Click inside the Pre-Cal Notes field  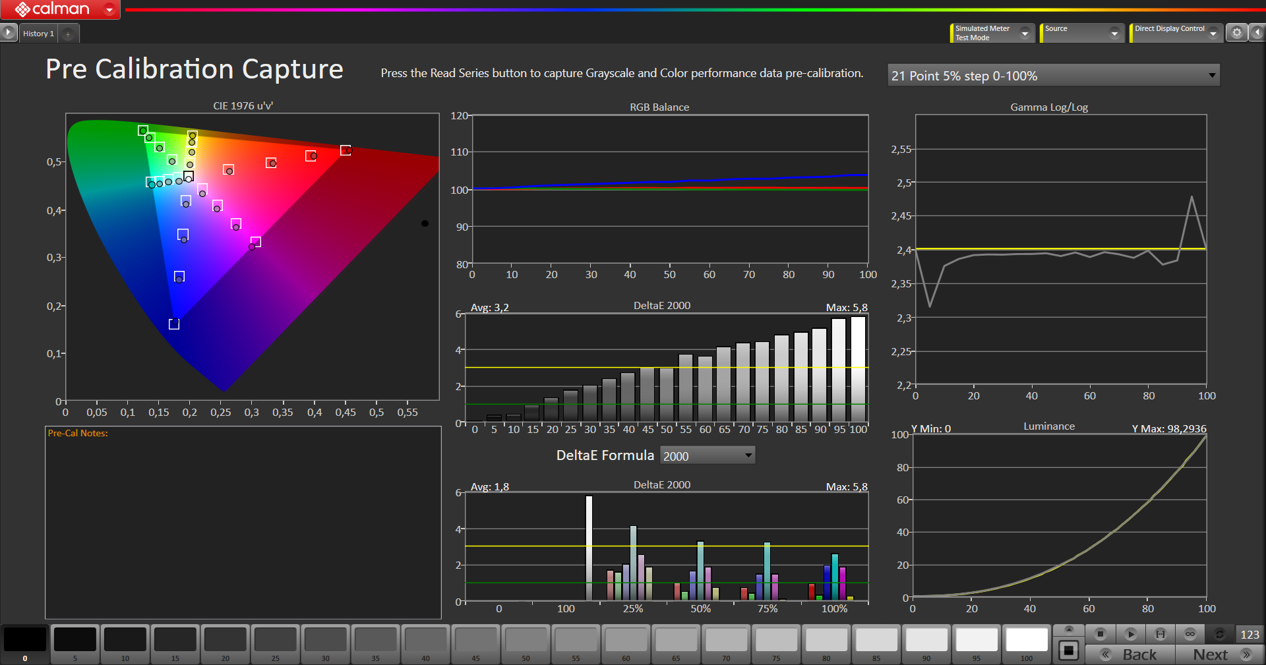tap(243, 527)
